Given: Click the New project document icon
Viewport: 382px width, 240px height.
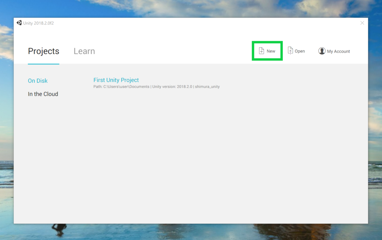Looking at the screenshot, I should (262, 51).
